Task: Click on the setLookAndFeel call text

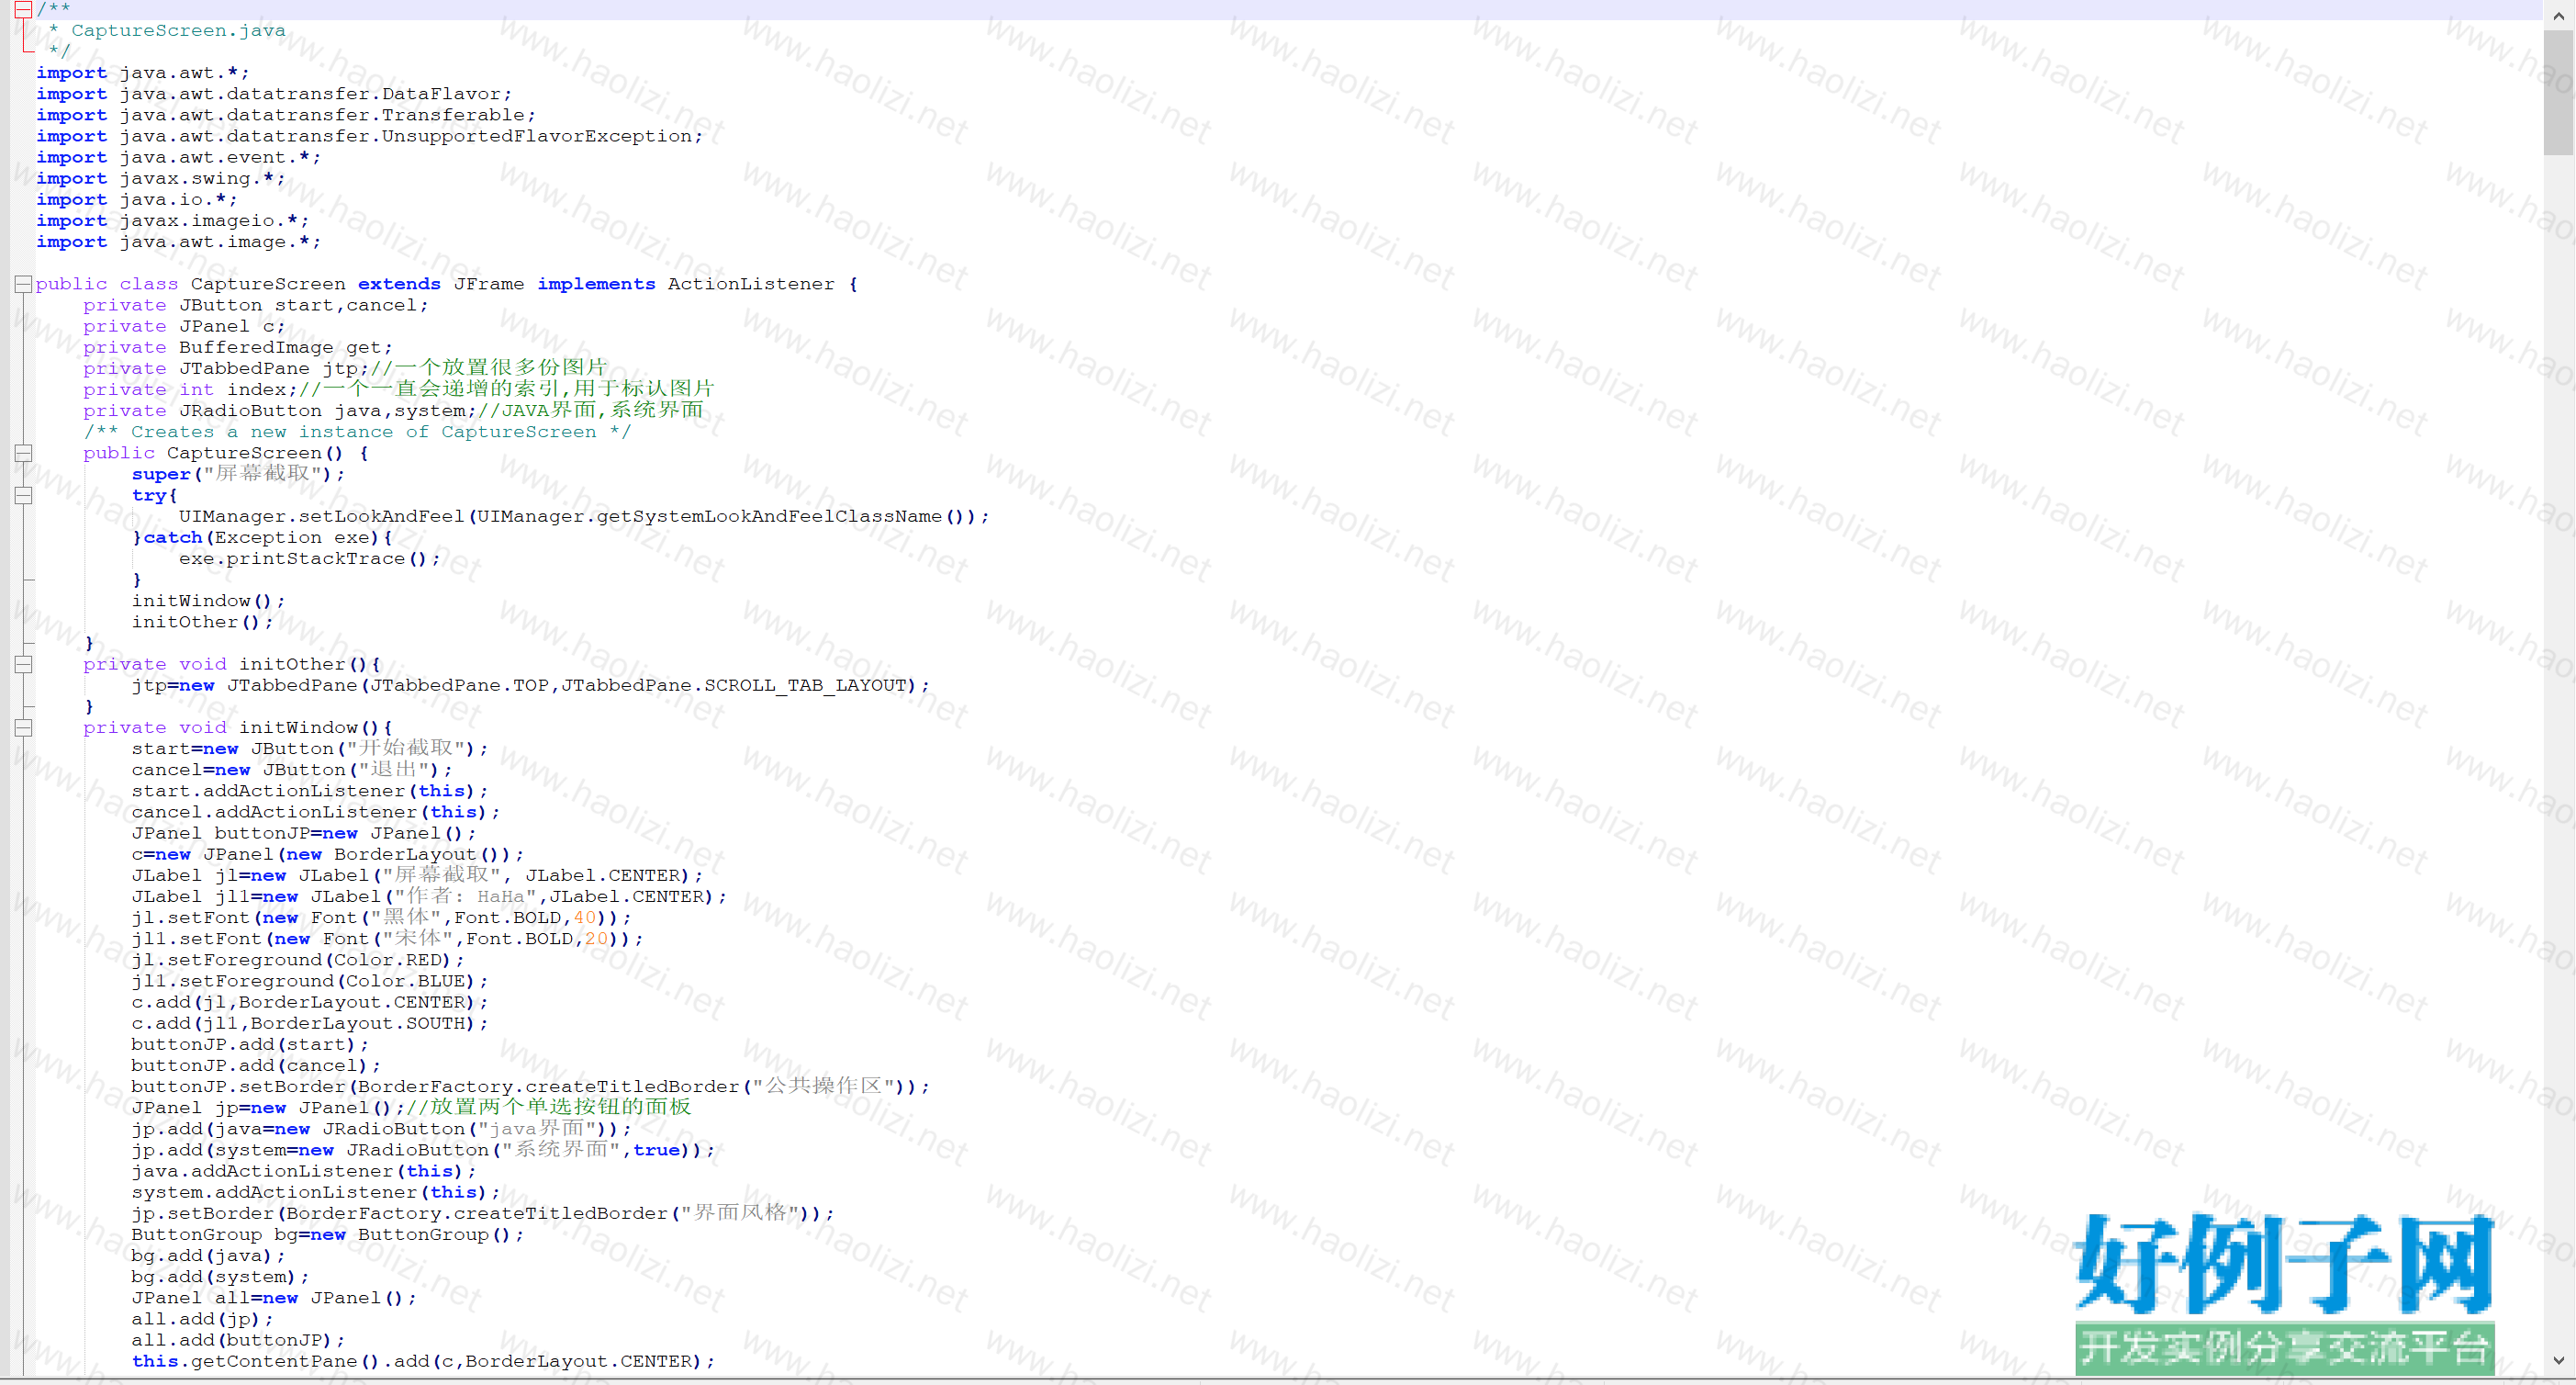Action: [381, 516]
